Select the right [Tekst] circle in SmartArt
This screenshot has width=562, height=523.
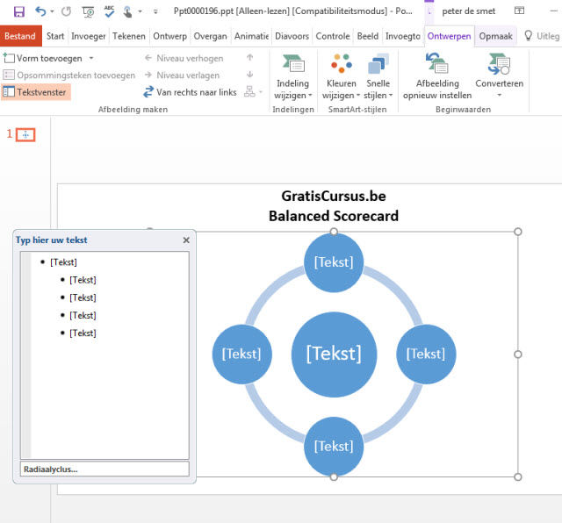[426, 355]
